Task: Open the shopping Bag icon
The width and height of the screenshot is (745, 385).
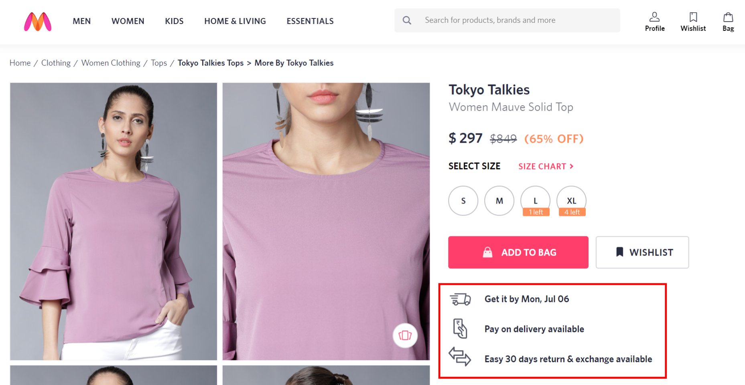Action: point(728,17)
